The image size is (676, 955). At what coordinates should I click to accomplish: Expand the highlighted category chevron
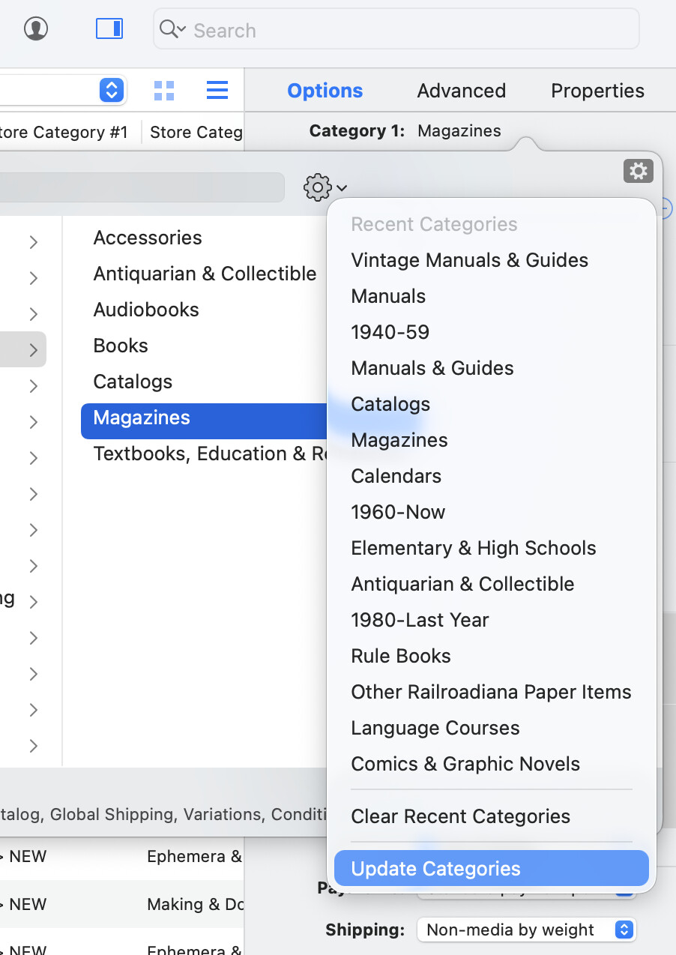tap(34, 350)
